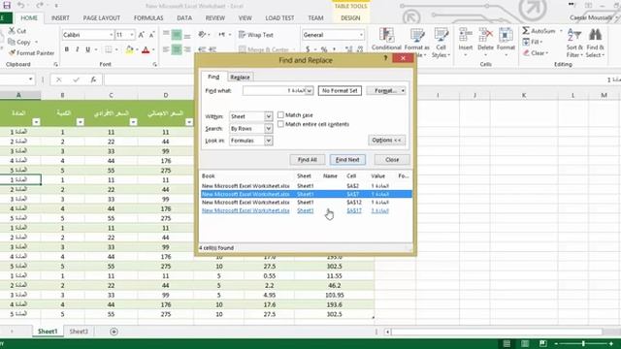Click the Cut scissors icon

(x=12, y=30)
